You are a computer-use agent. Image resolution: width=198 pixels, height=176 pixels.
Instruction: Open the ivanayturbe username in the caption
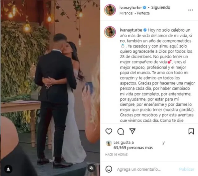coord(131,30)
